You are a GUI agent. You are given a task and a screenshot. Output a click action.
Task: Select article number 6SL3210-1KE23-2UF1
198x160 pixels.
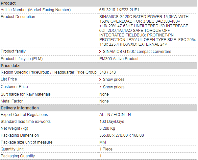coord(119,10)
